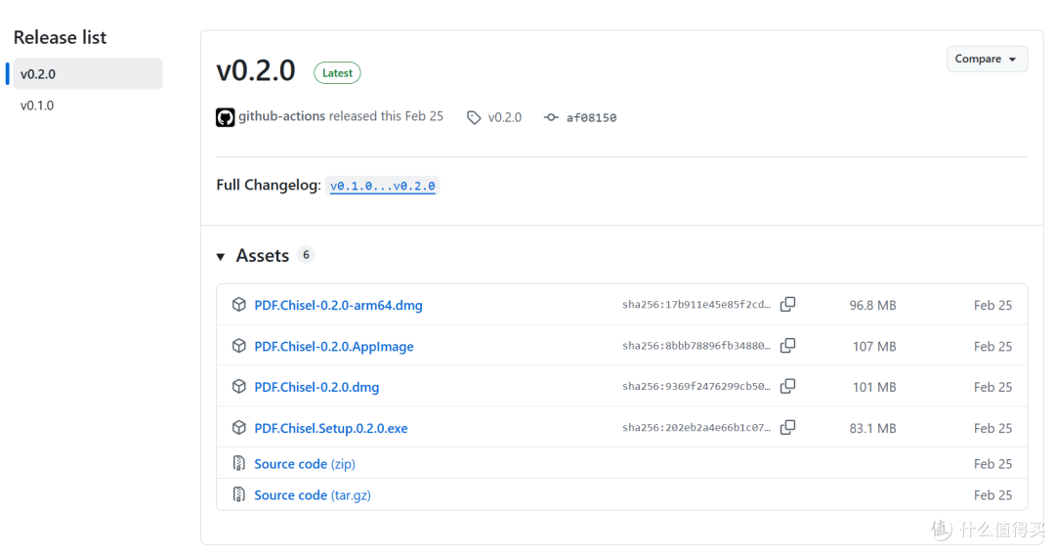1055x551 pixels.
Task: Click zip file icon of Source code (zip)
Action: click(x=239, y=463)
